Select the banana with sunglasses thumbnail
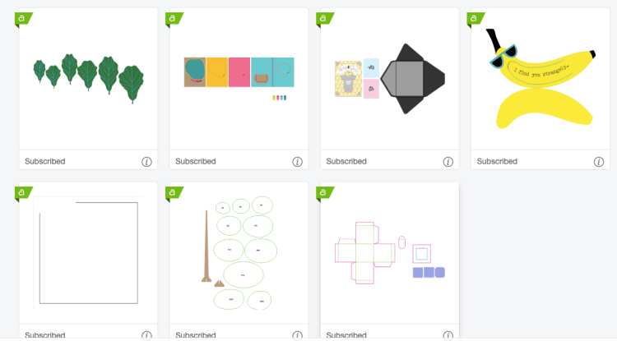The width and height of the screenshot is (617, 341). (x=540, y=79)
